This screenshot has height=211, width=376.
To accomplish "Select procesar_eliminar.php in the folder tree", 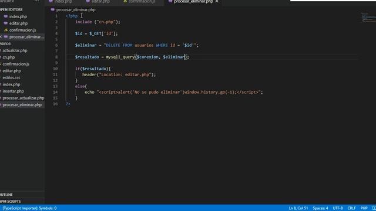I will (x=22, y=105).
